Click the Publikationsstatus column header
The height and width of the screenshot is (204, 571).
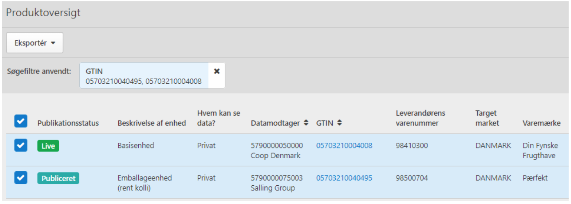[x=68, y=123]
